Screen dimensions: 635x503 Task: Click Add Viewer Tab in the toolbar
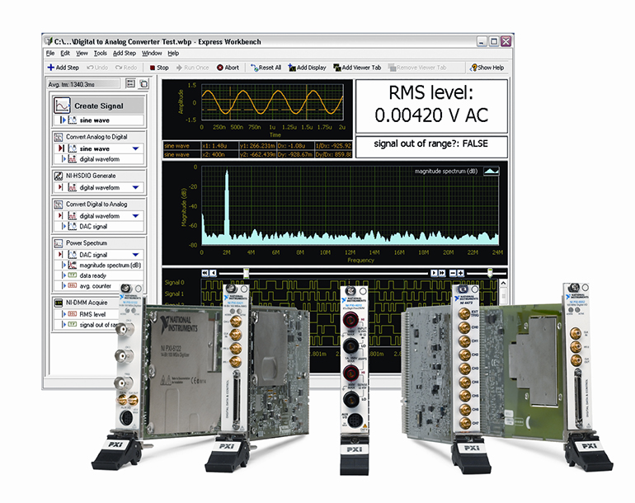pos(357,68)
